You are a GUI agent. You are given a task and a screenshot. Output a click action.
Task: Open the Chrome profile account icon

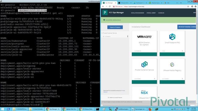pyautogui.click(x=192, y=6)
